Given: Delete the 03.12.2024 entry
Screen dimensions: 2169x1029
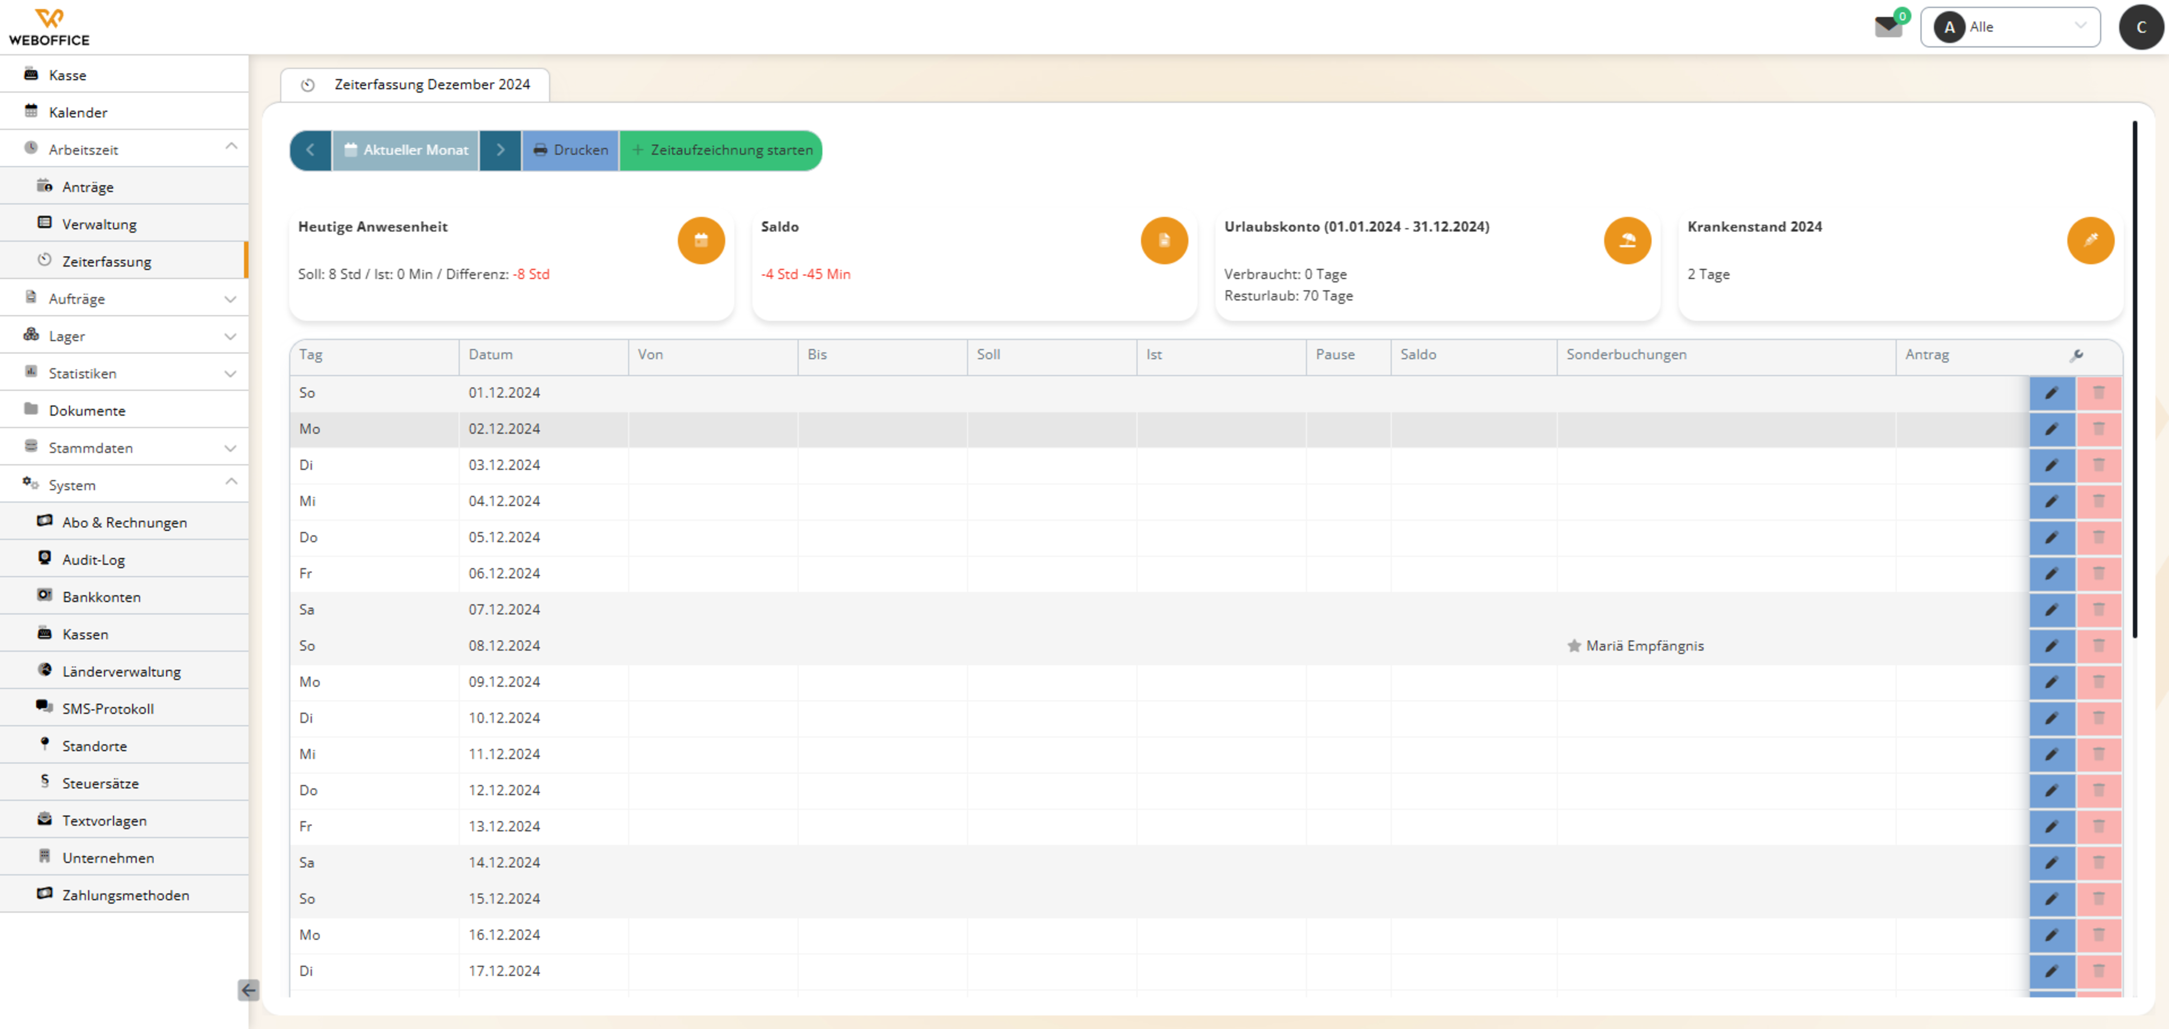Looking at the screenshot, I should pyautogui.click(x=2099, y=466).
